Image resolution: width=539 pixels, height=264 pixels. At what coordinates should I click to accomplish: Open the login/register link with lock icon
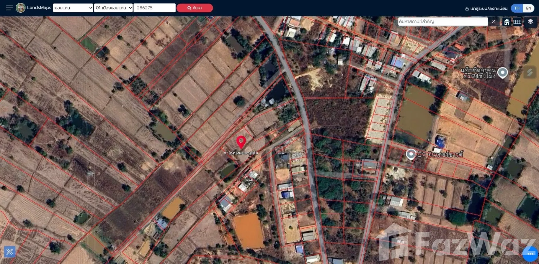click(x=486, y=8)
